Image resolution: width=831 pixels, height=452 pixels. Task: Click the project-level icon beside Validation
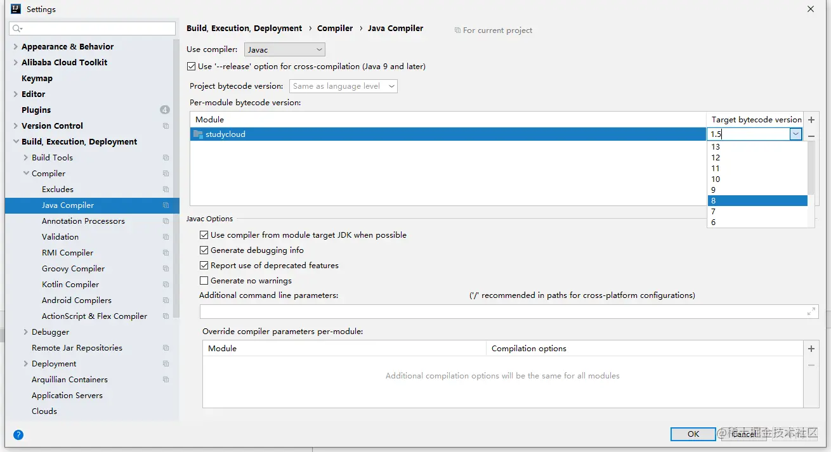click(x=166, y=237)
